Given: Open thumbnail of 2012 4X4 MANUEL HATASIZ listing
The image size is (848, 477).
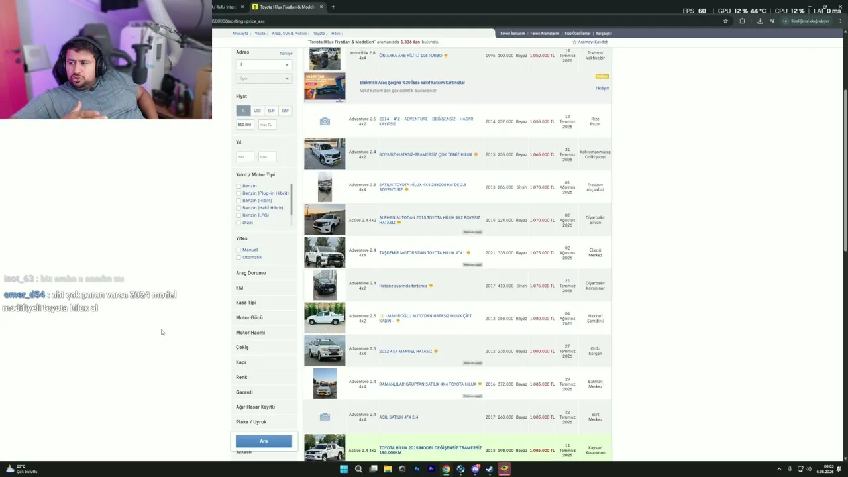Looking at the screenshot, I should (325, 351).
